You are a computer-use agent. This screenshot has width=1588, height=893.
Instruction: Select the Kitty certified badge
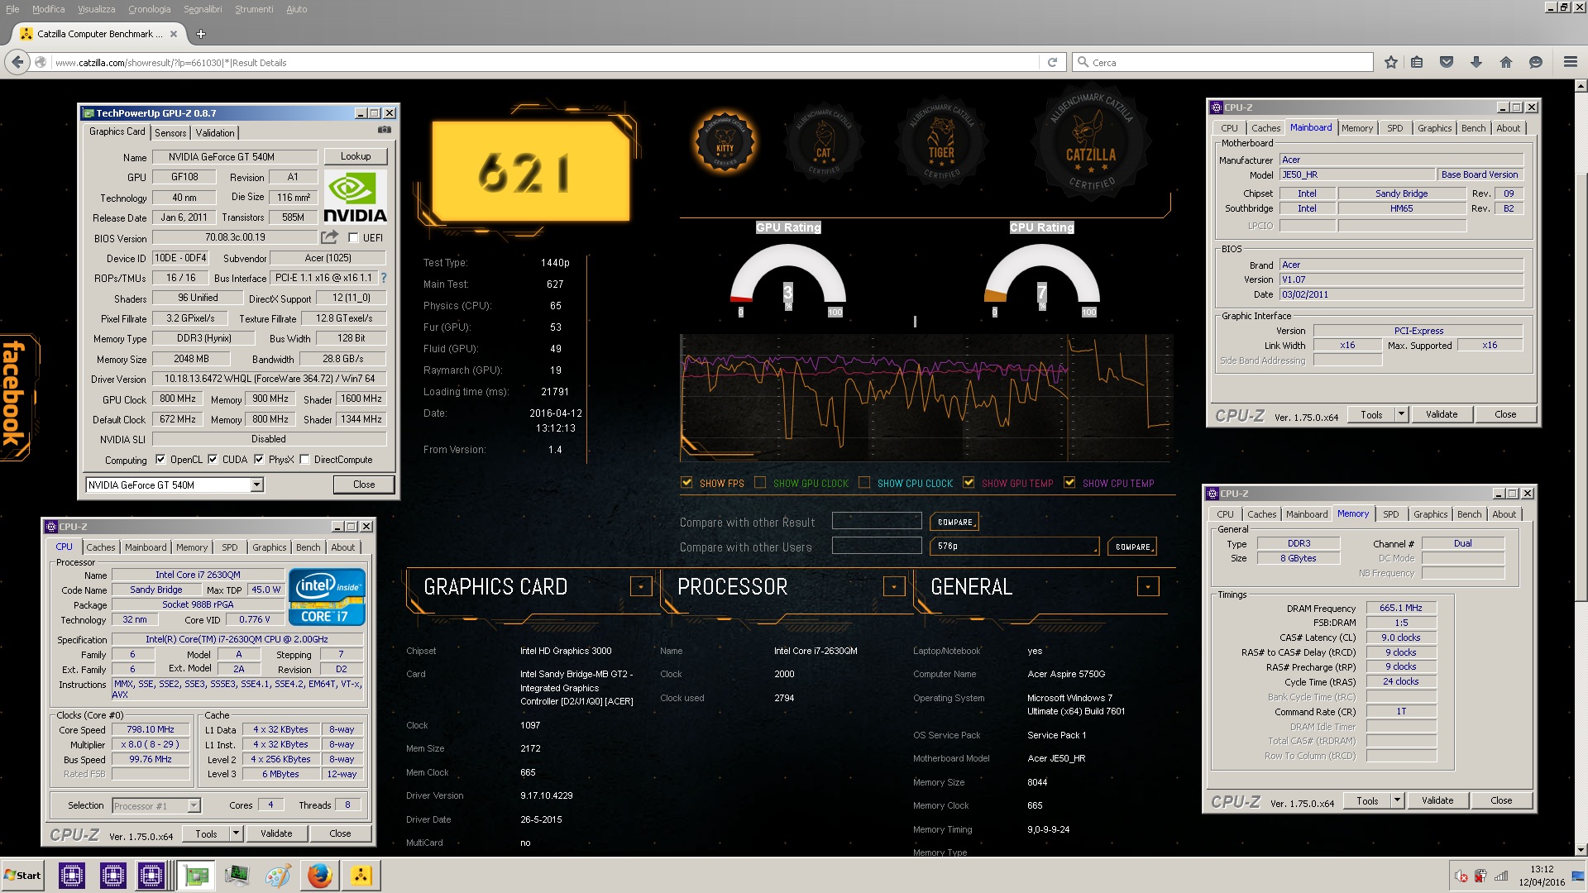pyautogui.click(x=725, y=142)
